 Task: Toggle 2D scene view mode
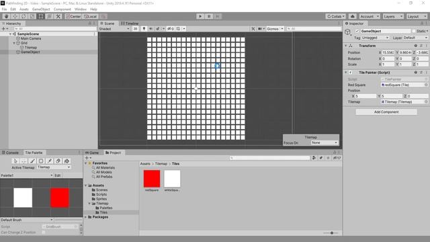coord(135,29)
